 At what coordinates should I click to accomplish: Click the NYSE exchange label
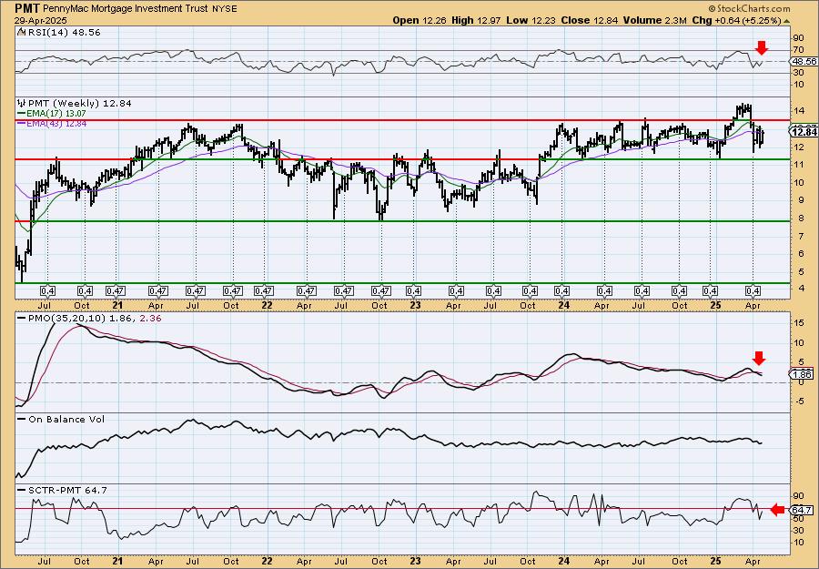coord(223,9)
